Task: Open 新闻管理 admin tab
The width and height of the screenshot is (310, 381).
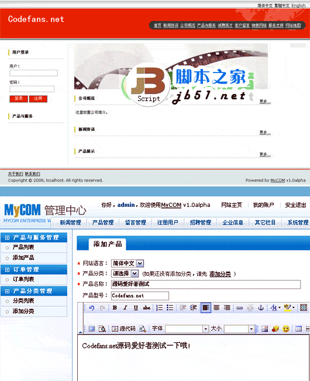Action: coord(70,222)
